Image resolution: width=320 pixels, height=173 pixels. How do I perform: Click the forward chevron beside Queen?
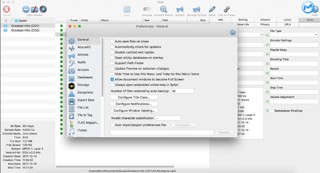[x=11, y=21]
